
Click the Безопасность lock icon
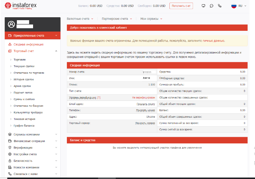pyautogui.click(x=10, y=161)
